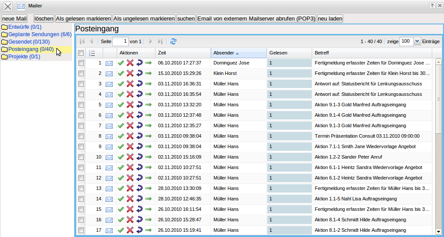This screenshot has width=444, height=237.
Task: Sort messages by the Zeit column
Action: coord(162,53)
